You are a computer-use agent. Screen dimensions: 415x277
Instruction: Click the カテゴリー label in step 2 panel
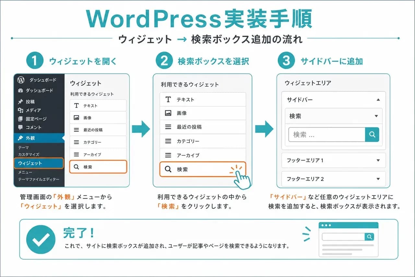pyautogui.click(x=188, y=141)
